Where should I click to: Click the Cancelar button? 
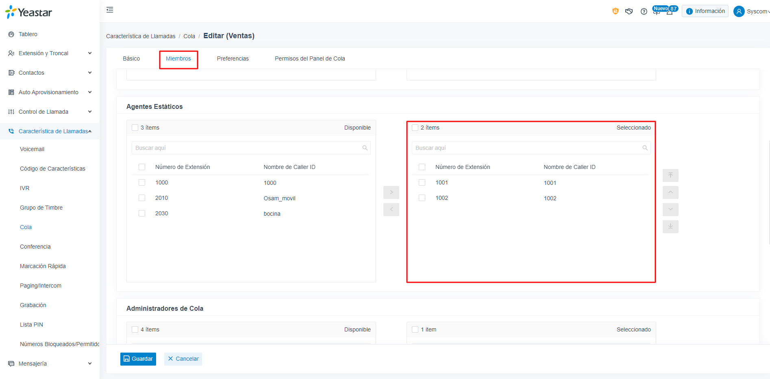click(x=183, y=359)
